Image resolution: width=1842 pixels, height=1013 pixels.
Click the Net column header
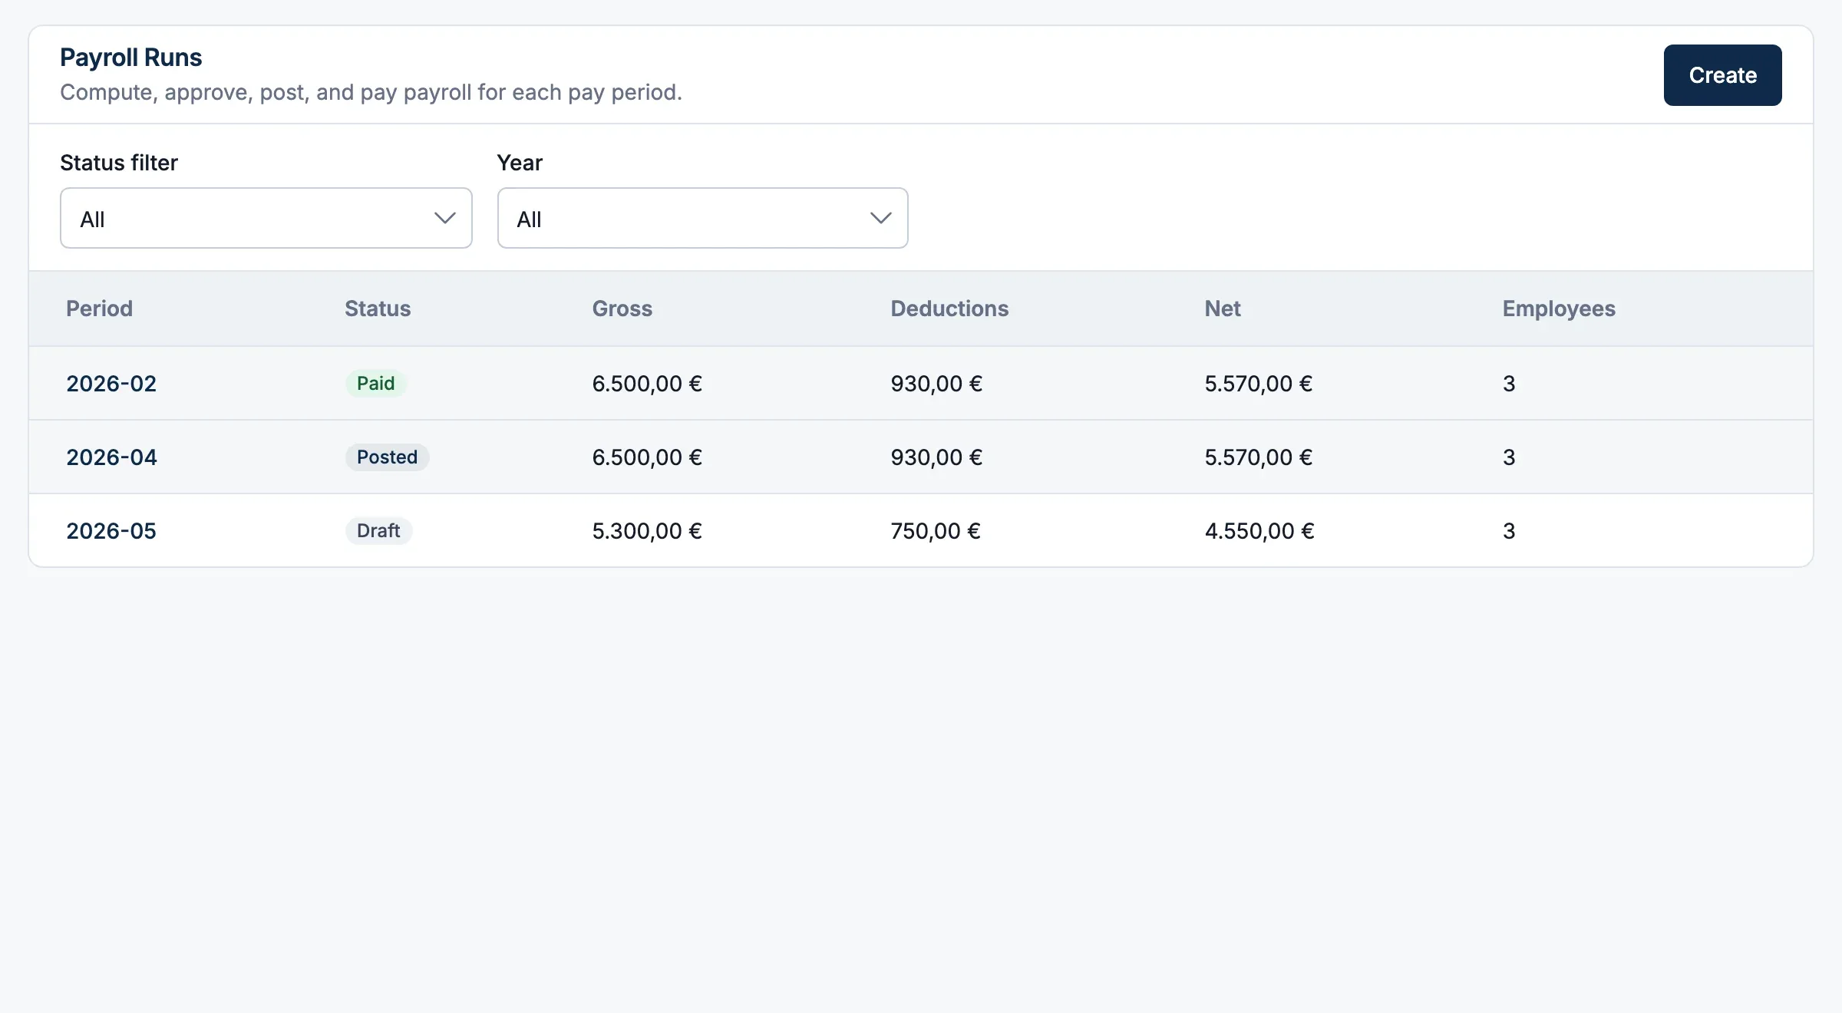point(1223,309)
